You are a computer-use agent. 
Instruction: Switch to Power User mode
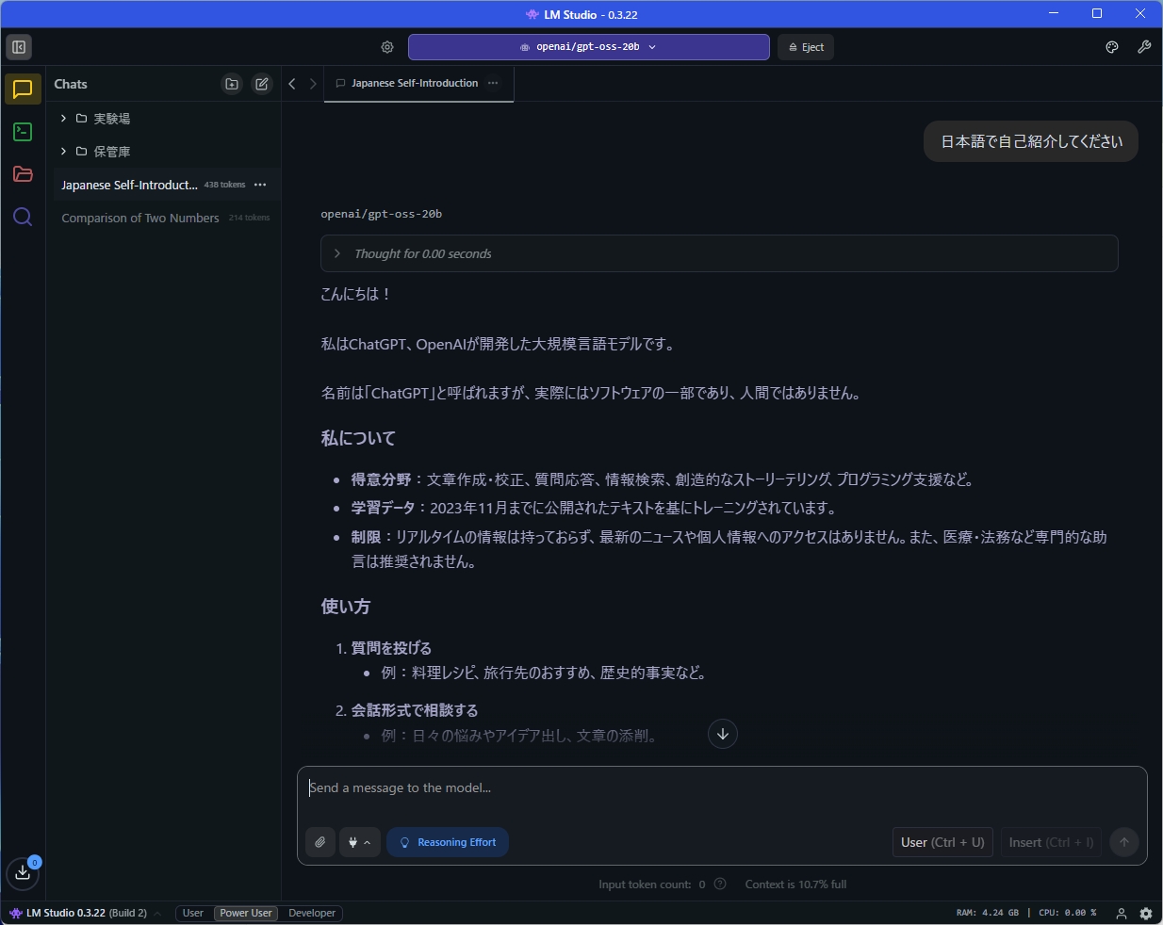(245, 913)
